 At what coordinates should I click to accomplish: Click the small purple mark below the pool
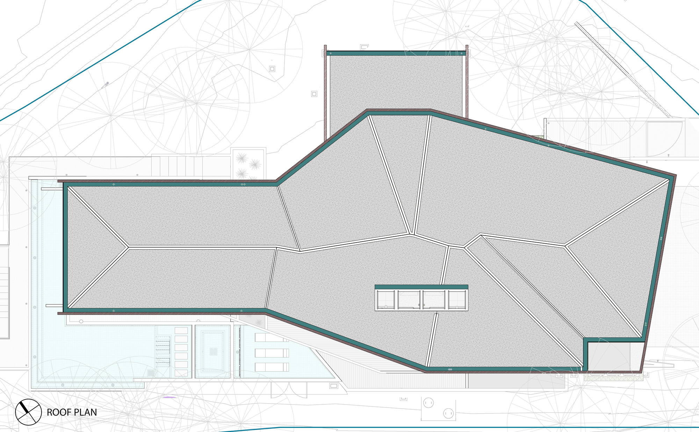(170, 397)
